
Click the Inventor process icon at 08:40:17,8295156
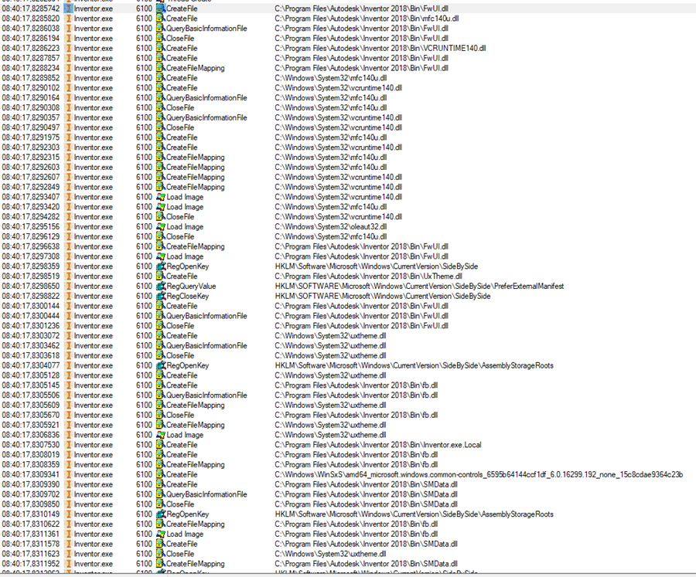68,226
